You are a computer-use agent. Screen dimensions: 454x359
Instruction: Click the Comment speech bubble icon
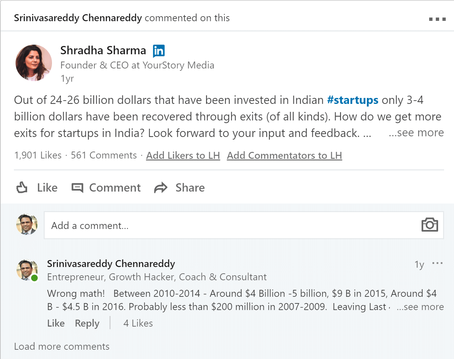(x=77, y=188)
